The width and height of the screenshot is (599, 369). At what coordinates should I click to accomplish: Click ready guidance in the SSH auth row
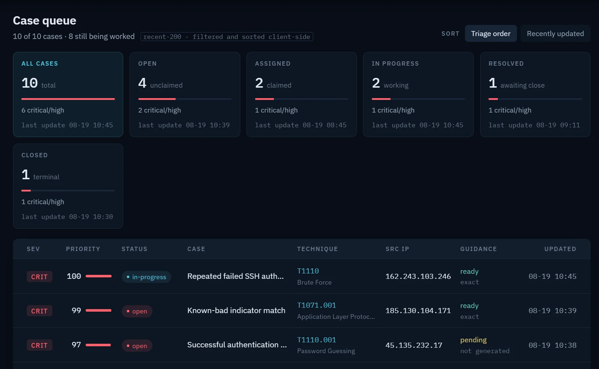click(469, 271)
